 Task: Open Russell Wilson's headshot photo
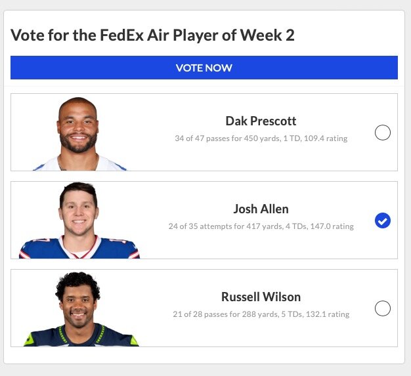tap(81, 309)
